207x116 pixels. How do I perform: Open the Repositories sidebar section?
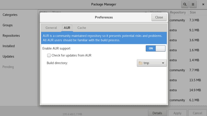tap(11, 36)
